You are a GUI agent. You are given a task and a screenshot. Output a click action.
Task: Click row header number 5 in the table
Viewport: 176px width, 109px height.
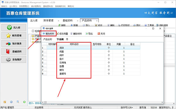[44, 62]
